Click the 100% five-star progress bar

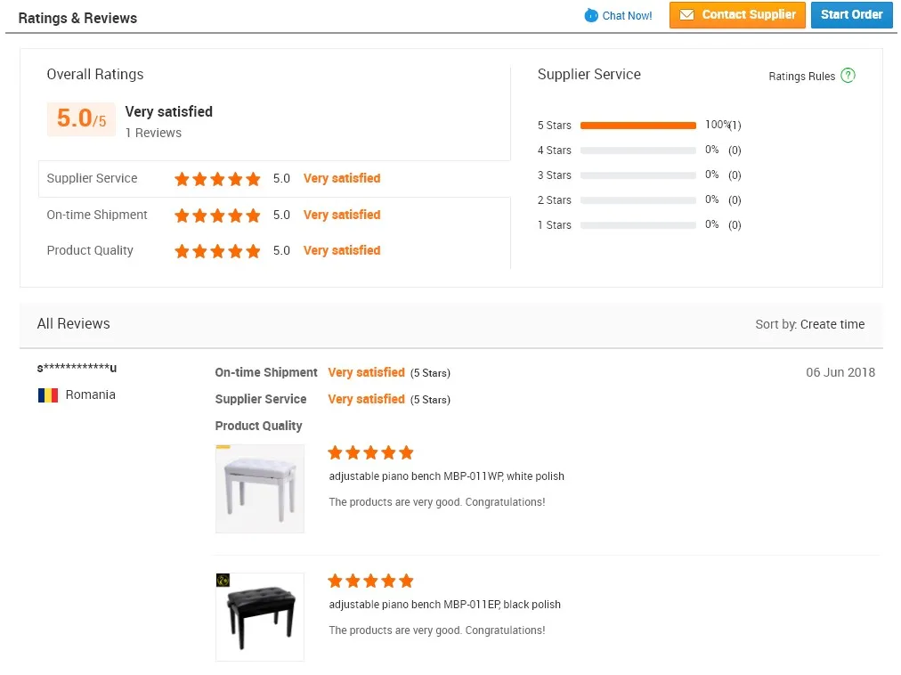click(x=638, y=126)
